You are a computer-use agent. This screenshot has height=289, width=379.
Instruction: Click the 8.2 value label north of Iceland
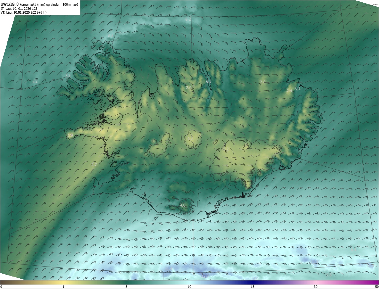188,19
